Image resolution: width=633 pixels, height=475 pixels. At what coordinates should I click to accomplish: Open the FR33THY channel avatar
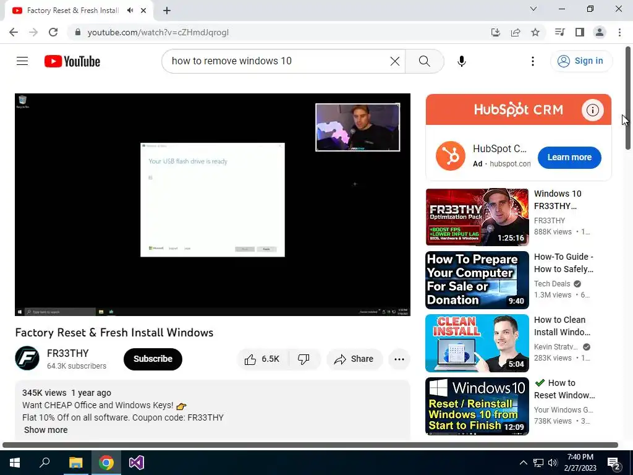[x=27, y=358]
